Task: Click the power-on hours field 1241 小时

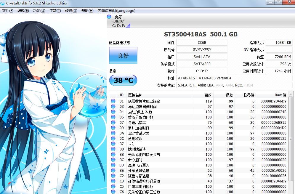Action: click(279, 71)
